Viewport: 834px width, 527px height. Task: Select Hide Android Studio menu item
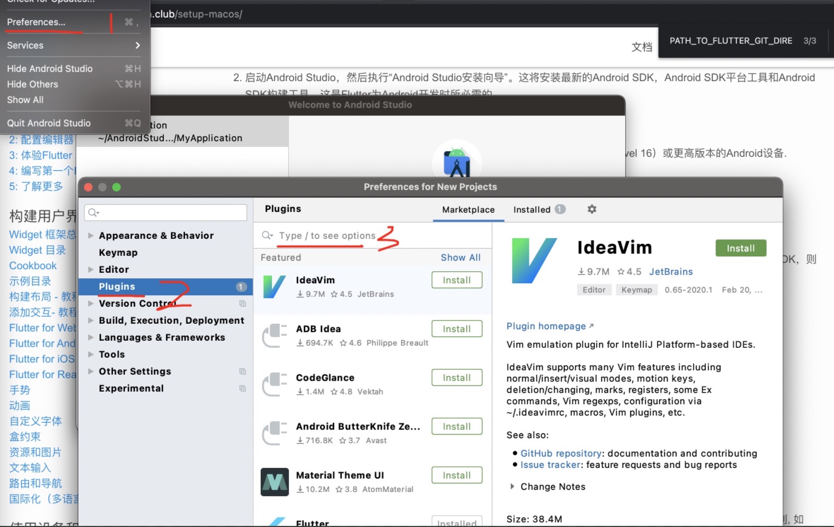point(74,68)
